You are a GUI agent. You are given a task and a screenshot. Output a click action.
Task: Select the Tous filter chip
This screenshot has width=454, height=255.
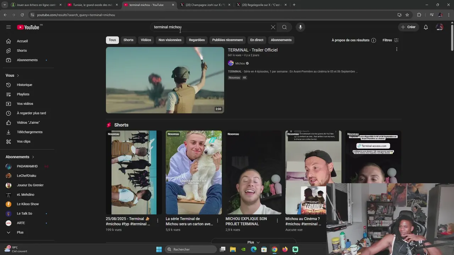(x=112, y=40)
